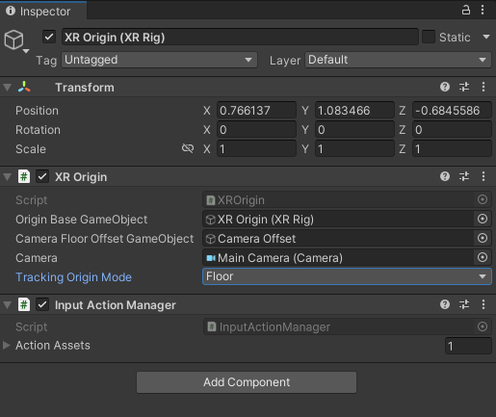Screen dimensions: 496x417
Task: Open XR Origin component presets
Action: pos(464,176)
